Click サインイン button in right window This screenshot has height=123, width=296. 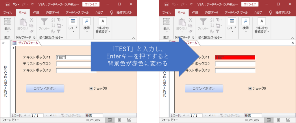click(x=250, y=4)
